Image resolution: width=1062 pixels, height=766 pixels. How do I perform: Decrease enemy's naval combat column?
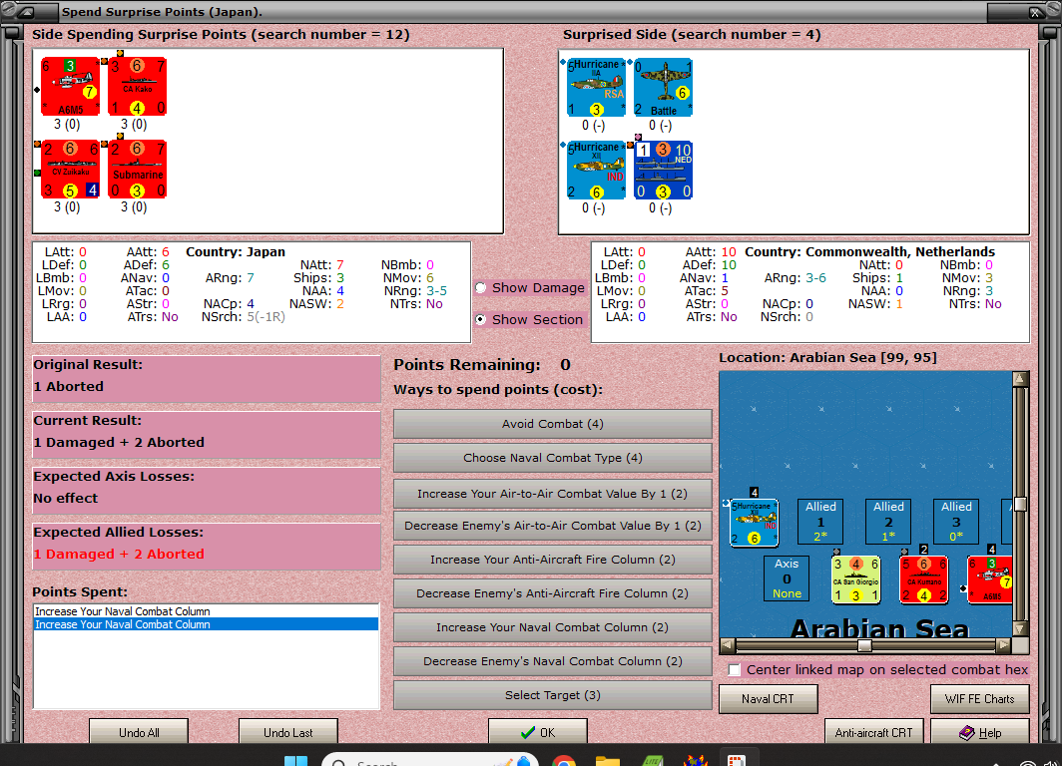(553, 661)
